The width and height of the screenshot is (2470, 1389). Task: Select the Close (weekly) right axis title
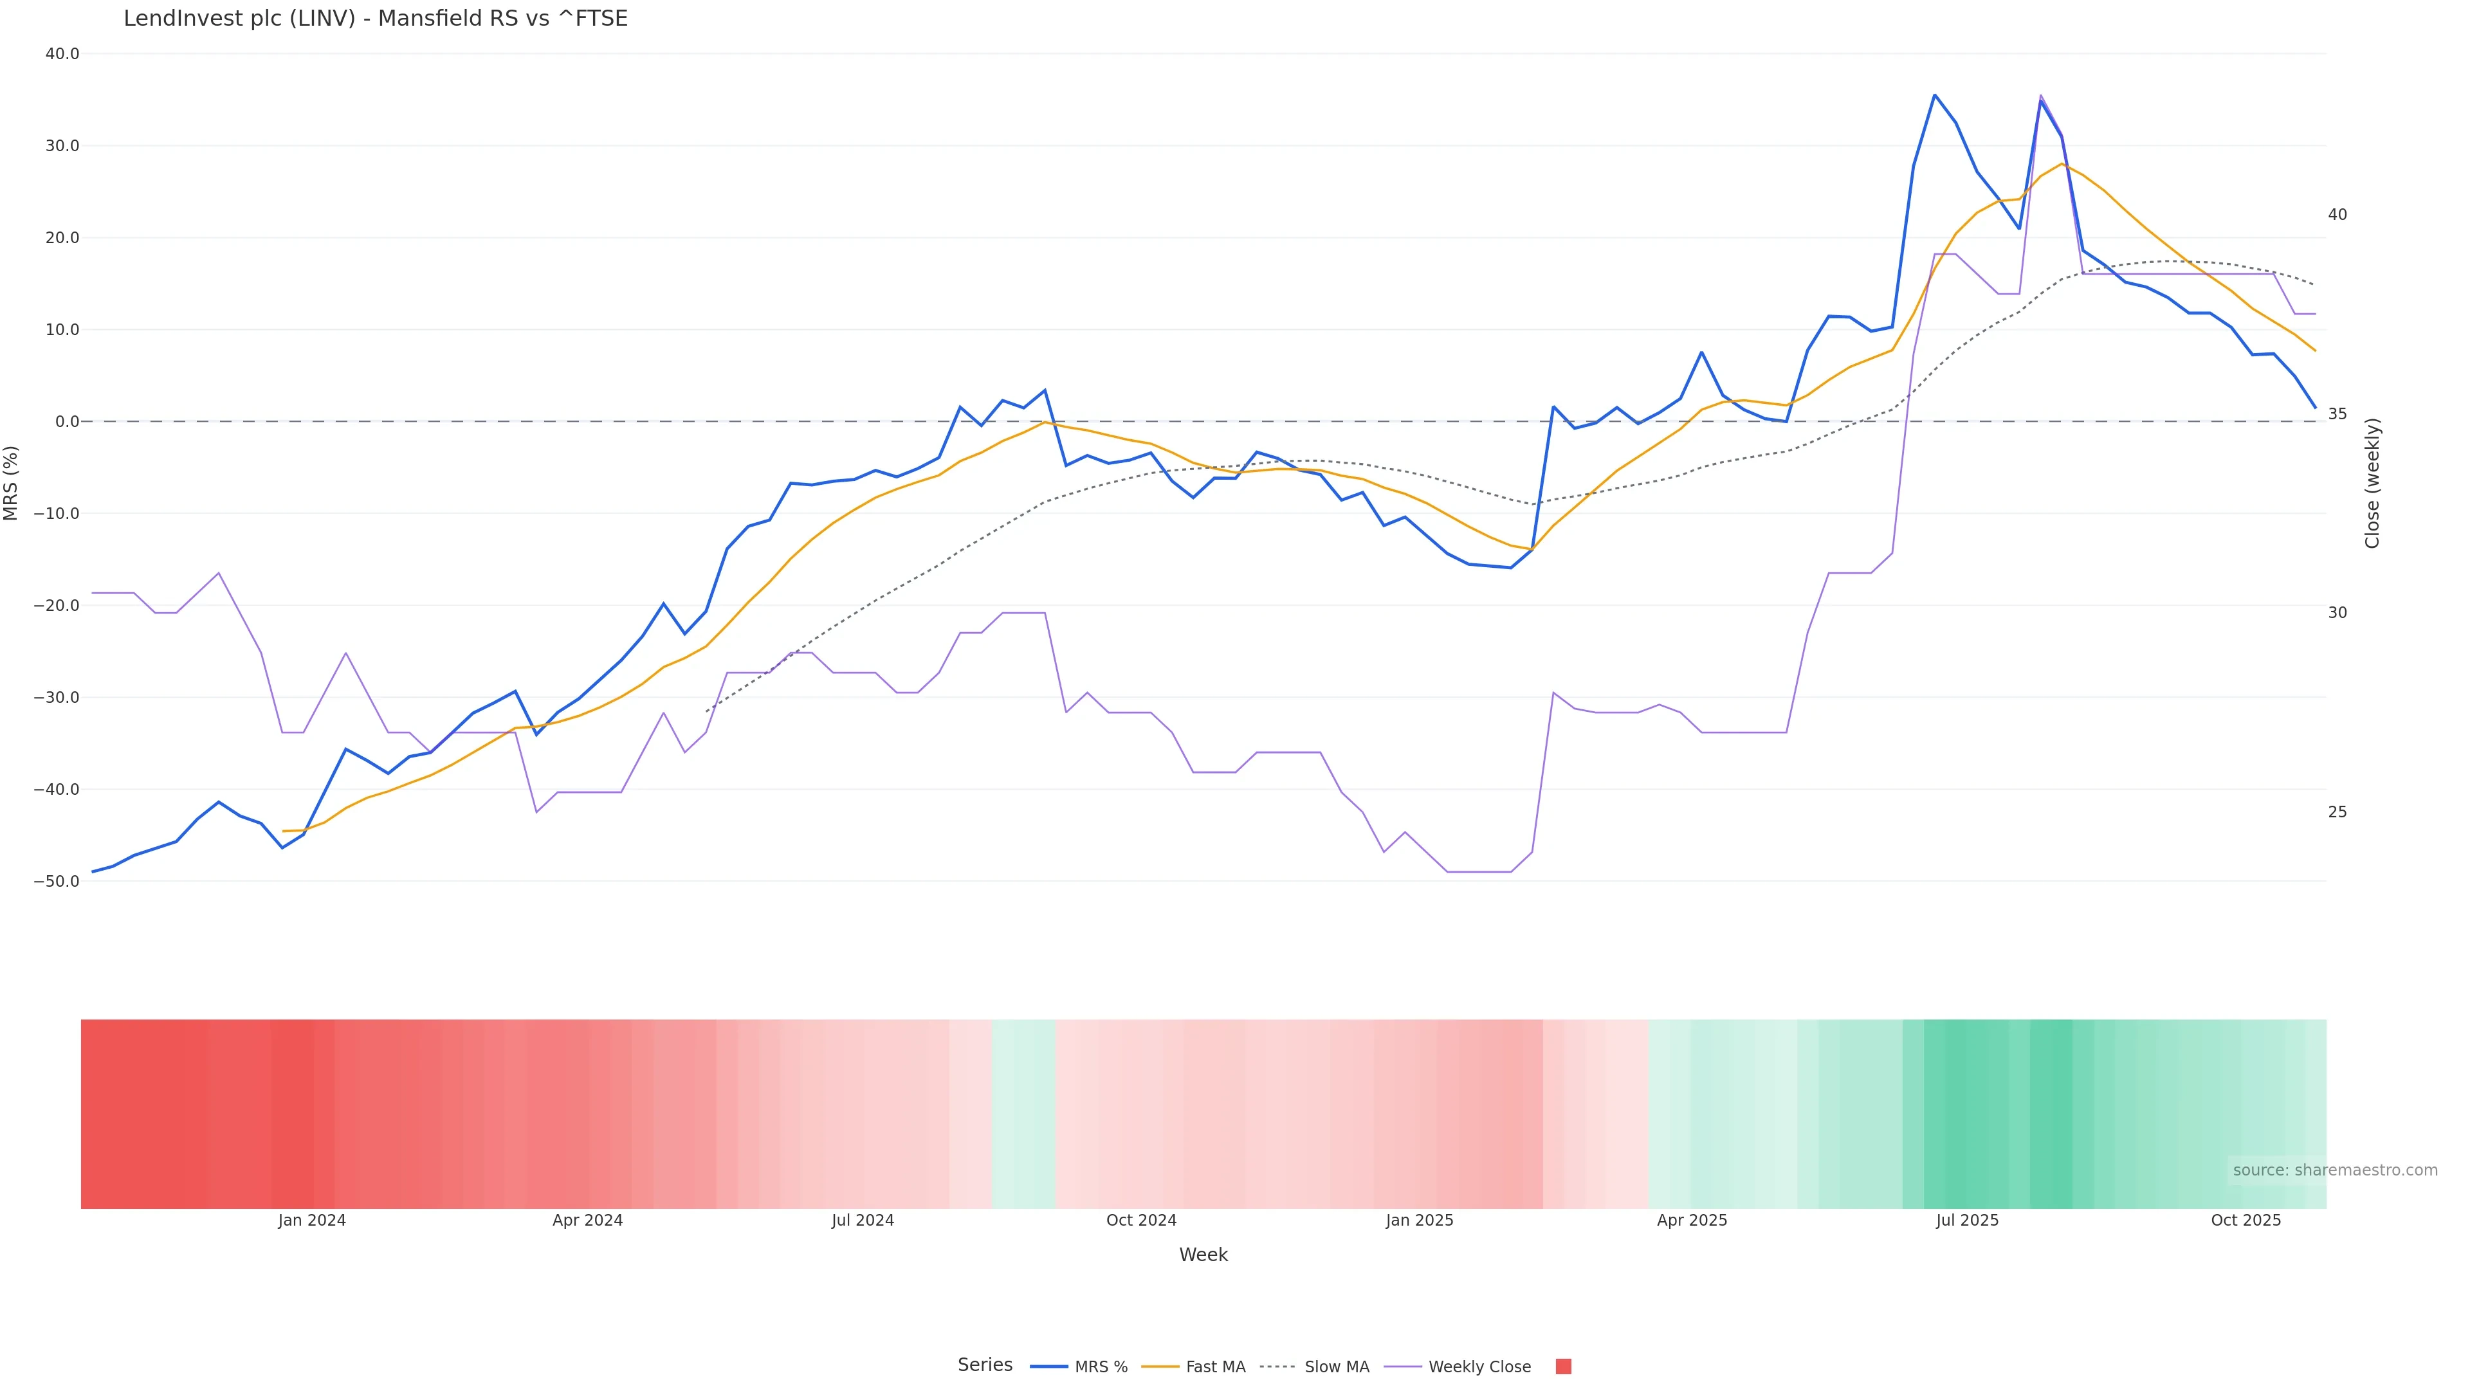tap(2372, 483)
